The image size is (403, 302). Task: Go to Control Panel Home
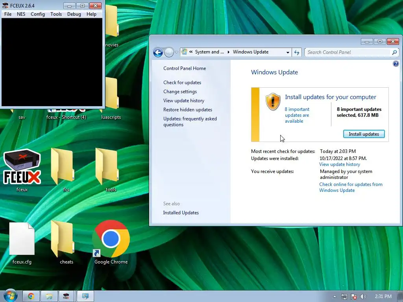185,68
